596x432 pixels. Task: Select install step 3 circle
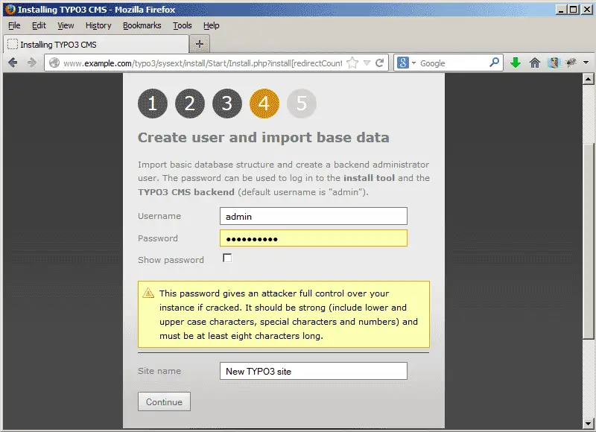pyautogui.click(x=227, y=104)
